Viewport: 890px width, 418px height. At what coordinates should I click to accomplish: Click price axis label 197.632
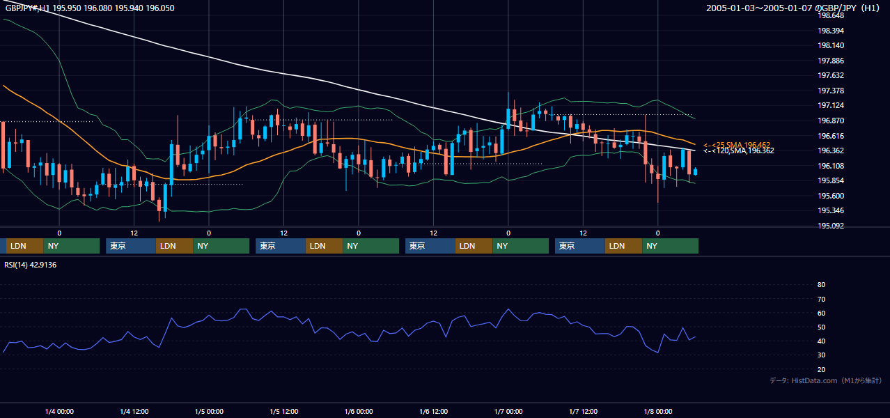[832, 75]
